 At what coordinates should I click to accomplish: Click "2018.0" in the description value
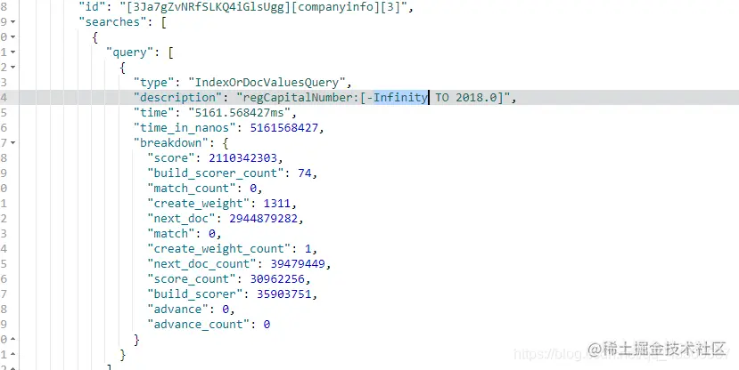pos(476,97)
